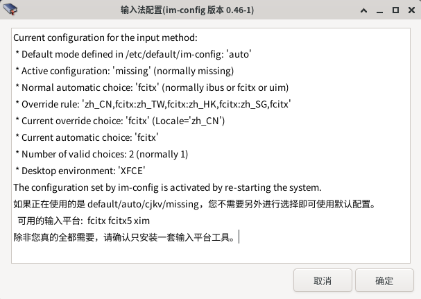Click the 'Desktop environment: XFCE' line
Viewport: 421px width, 299px height.
80,171
